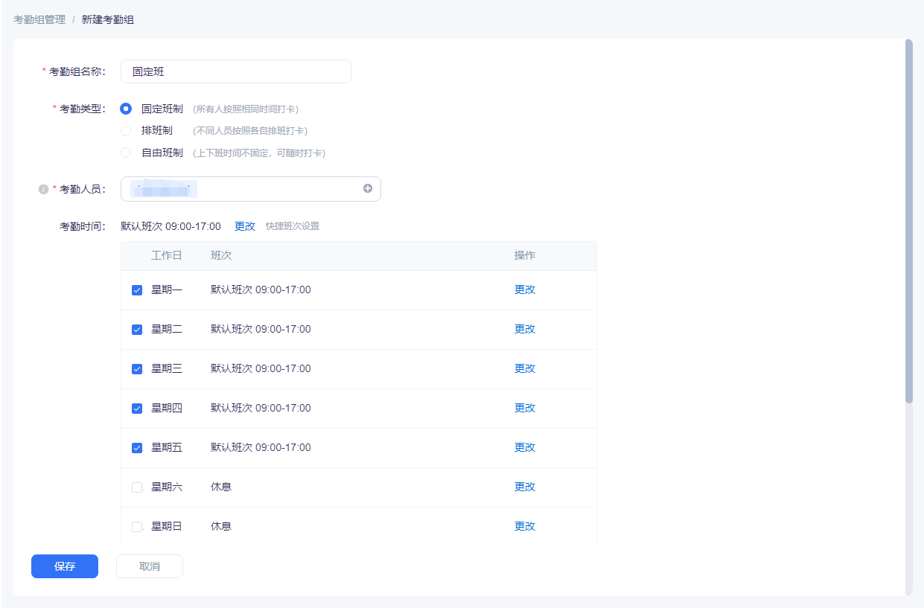924x608 pixels.
Task: Change the 星期六 rest day shift
Action: click(525, 487)
